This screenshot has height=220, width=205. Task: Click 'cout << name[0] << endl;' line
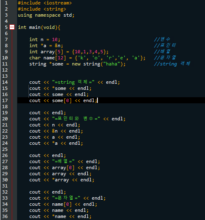[x=63, y=204]
